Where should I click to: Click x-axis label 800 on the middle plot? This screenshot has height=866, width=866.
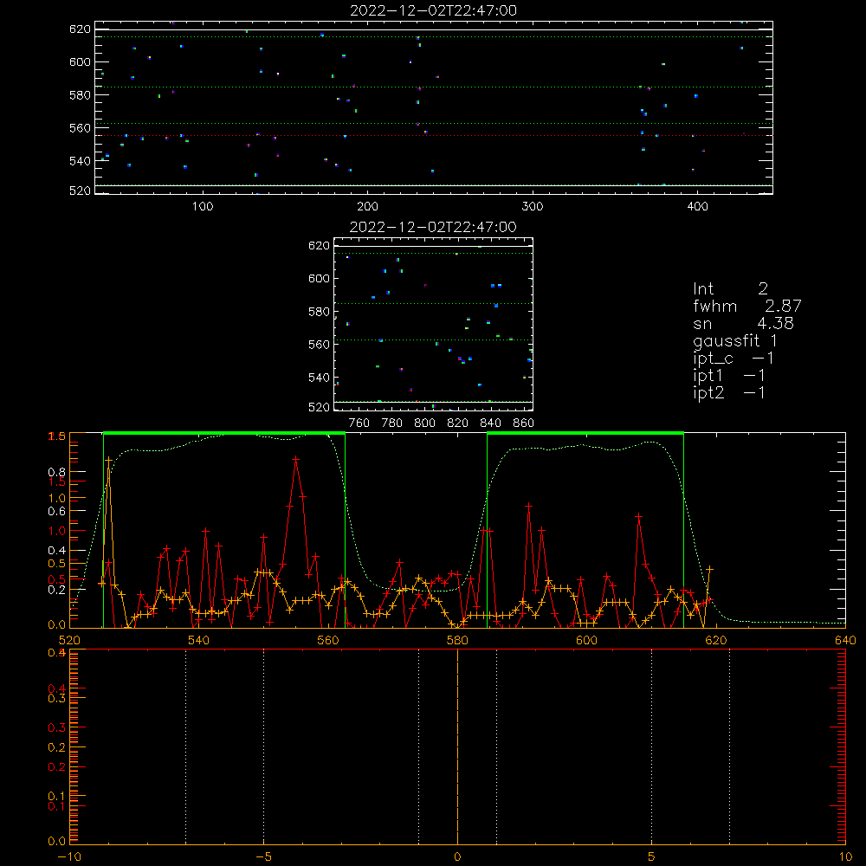click(x=424, y=423)
